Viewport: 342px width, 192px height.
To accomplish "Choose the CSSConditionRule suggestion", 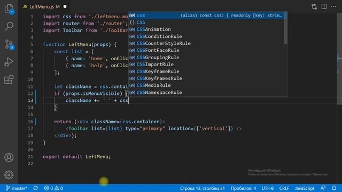I will click(206, 36).
